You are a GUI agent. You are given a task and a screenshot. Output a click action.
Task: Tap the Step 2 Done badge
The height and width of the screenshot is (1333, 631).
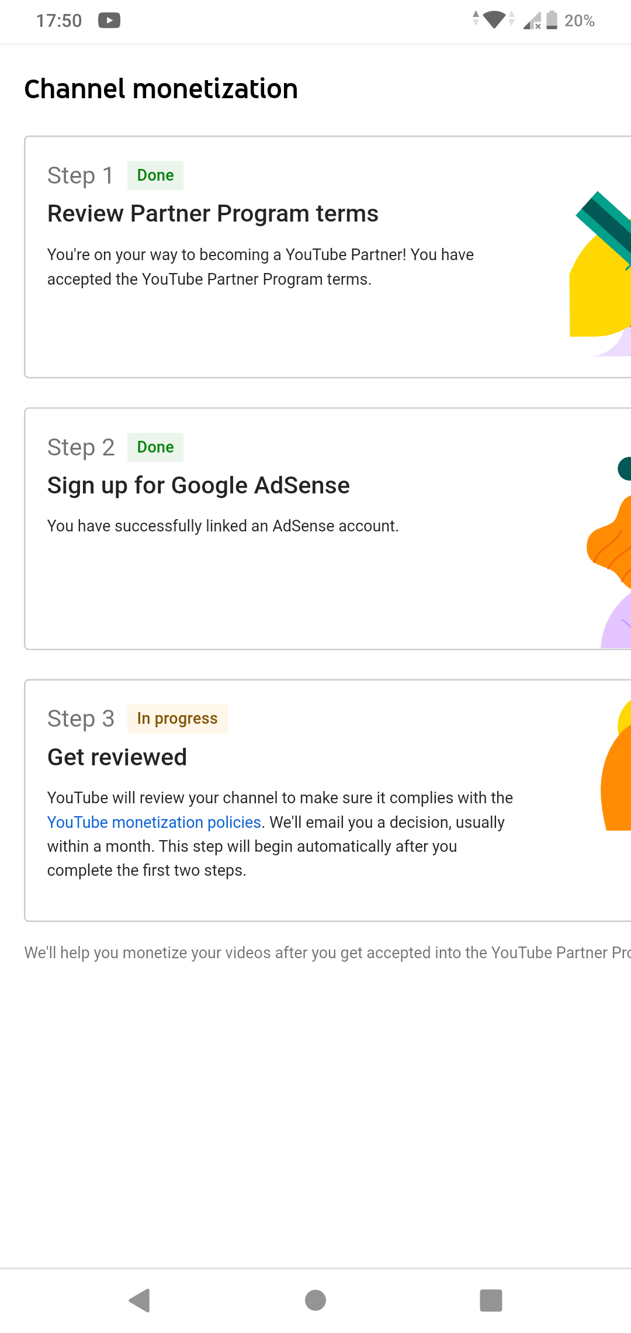click(155, 447)
